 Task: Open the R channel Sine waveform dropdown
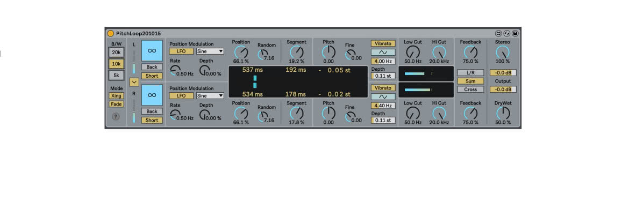pyautogui.click(x=210, y=95)
